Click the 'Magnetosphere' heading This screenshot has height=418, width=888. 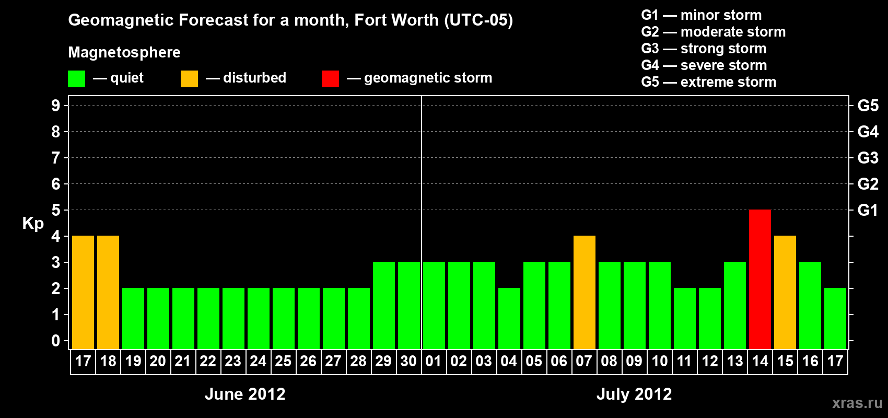(x=124, y=52)
